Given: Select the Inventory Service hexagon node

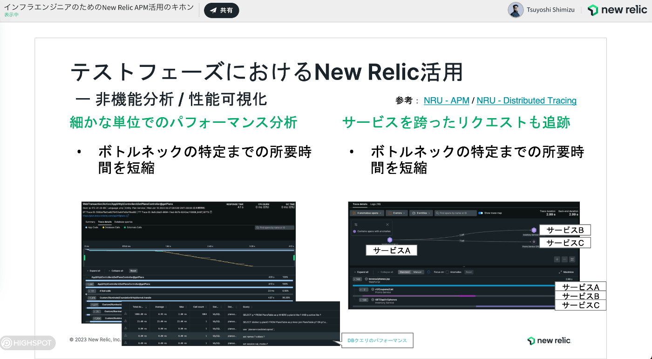Looking at the screenshot, I should pos(534,230).
